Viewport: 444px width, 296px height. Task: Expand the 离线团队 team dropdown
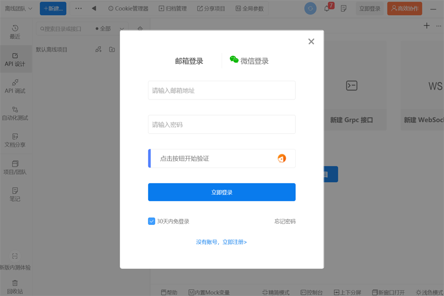[18, 9]
